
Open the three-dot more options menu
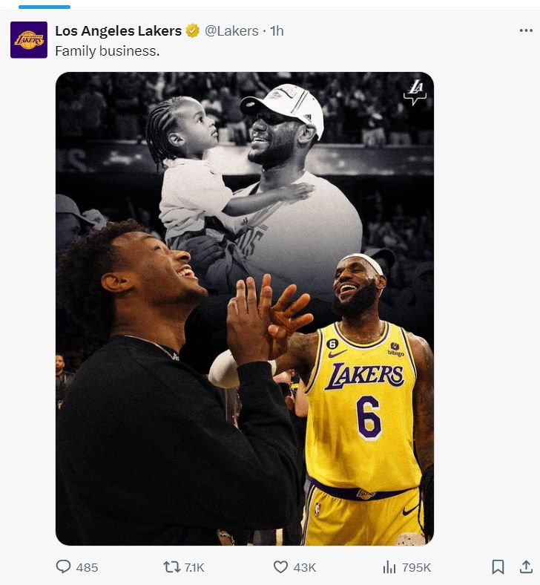tap(526, 30)
